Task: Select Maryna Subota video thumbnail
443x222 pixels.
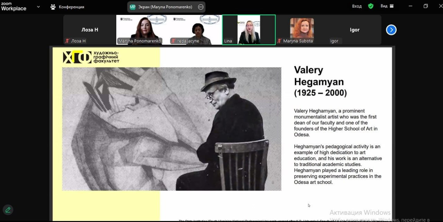Action: point(302,30)
